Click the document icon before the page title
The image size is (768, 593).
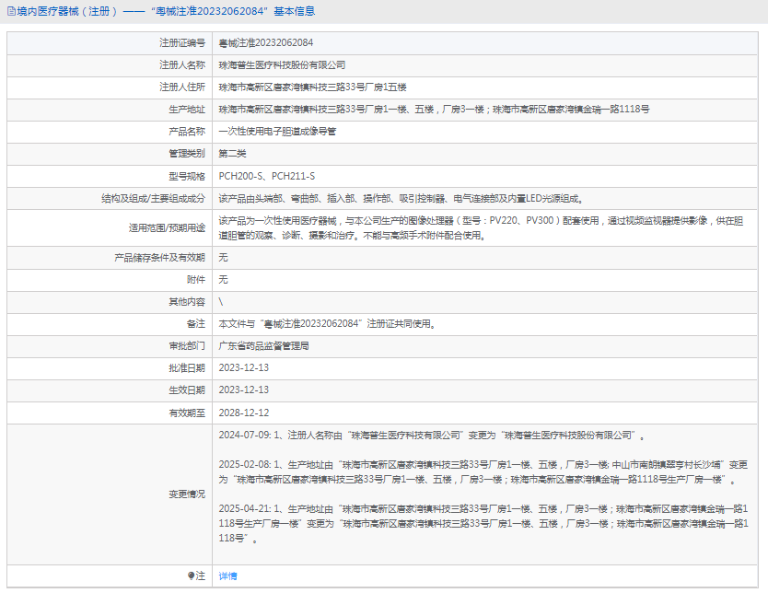click(x=11, y=11)
